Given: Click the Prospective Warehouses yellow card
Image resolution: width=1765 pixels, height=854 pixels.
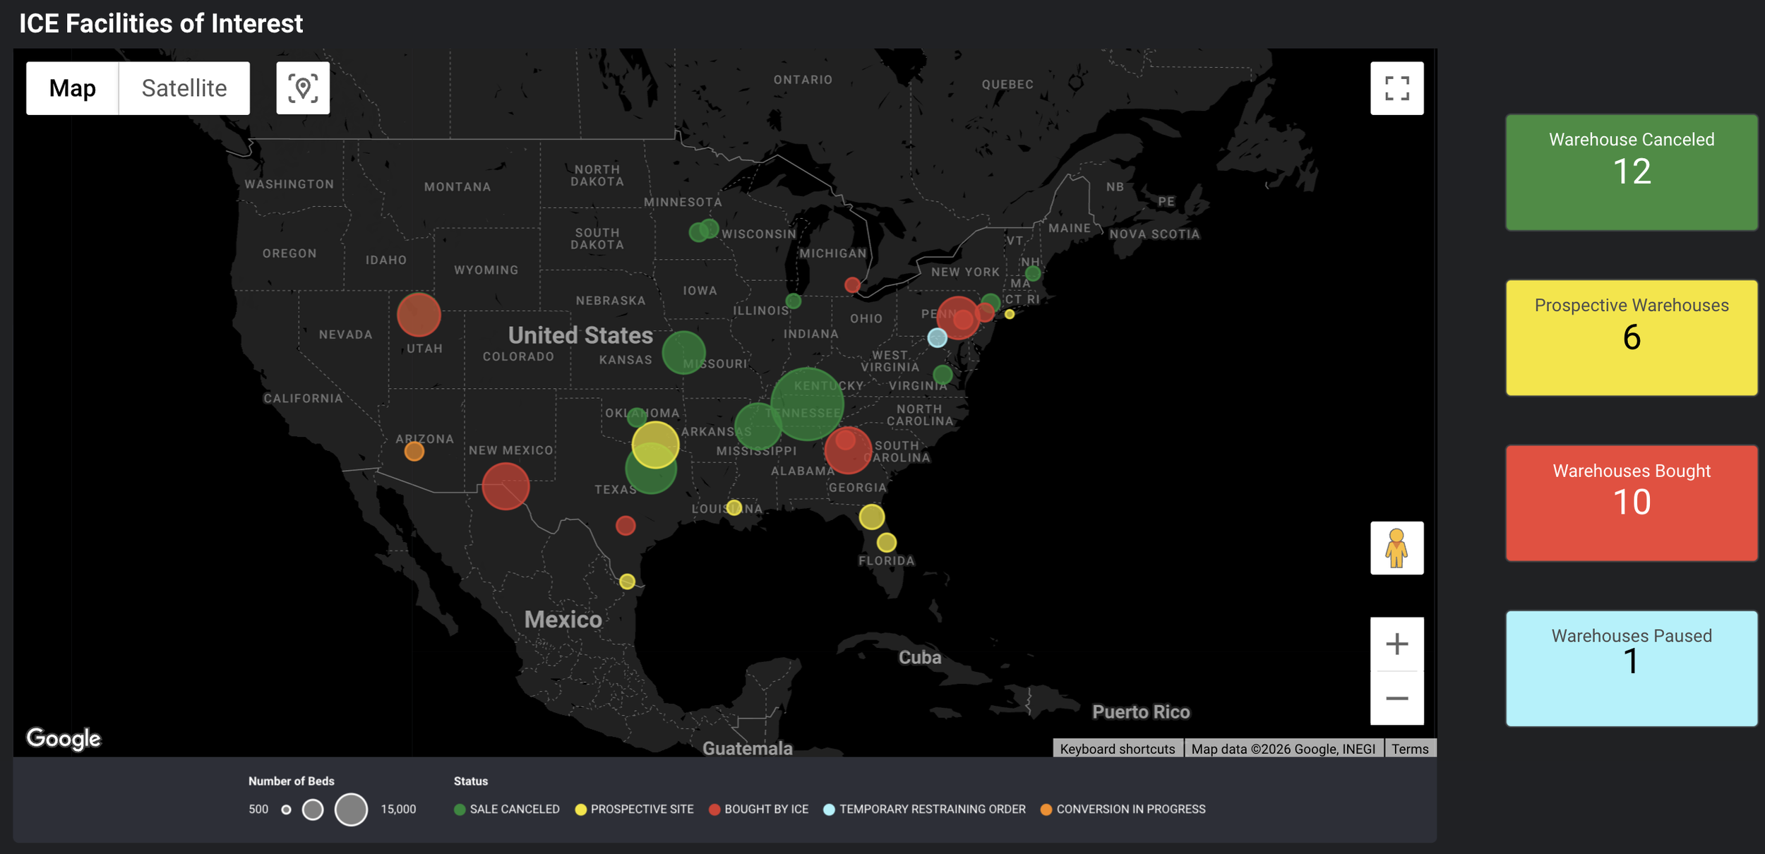Looking at the screenshot, I should point(1631,337).
